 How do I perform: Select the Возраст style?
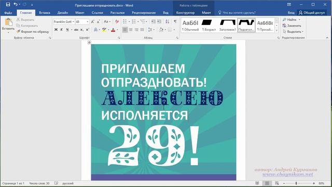tap(209, 25)
